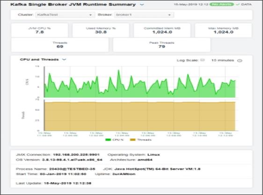Screen dimensions: 263x195
Task: Open the Cluster KafkaTest dropdown
Action: [65, 15]
